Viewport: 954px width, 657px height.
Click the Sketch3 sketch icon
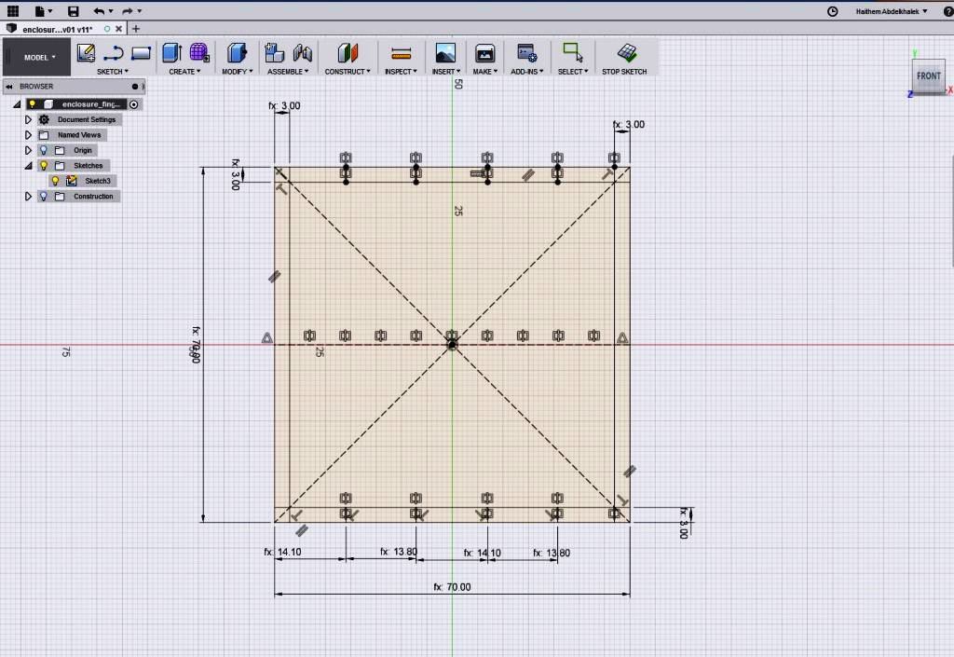point(72,181)
